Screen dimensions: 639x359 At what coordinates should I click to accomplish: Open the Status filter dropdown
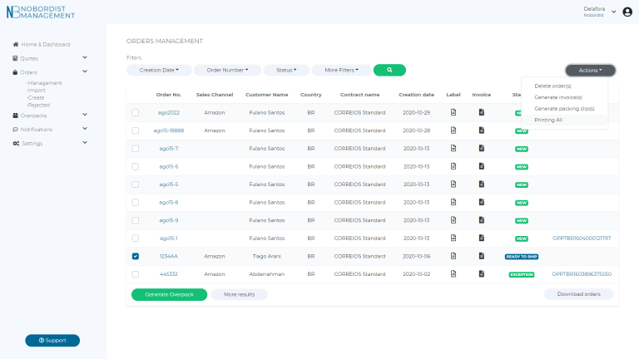287,71
